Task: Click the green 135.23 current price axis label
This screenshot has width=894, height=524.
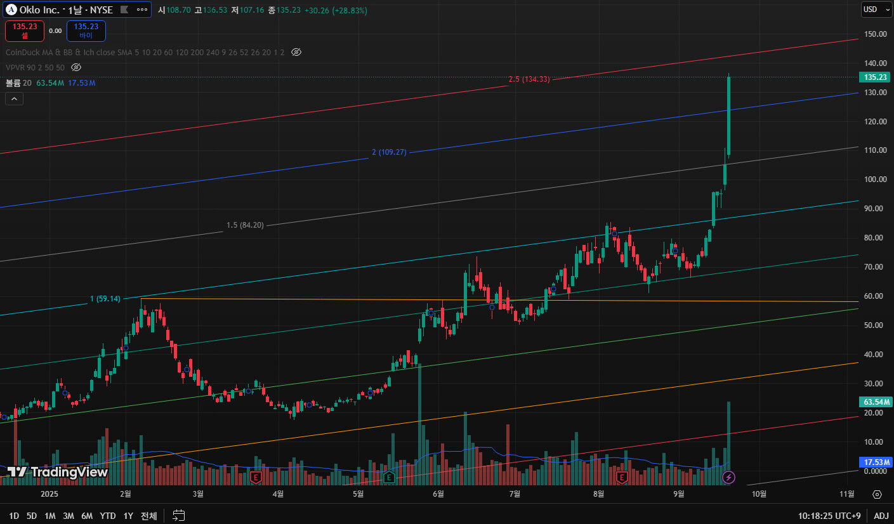Action: (875, 77)
